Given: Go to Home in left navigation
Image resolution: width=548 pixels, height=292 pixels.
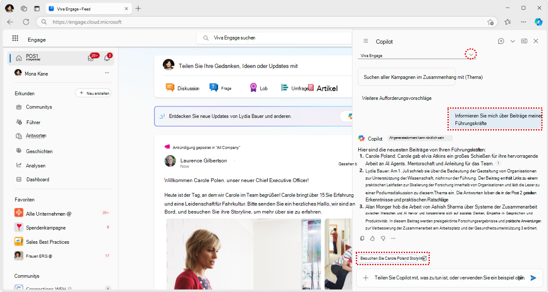Looking at the screenshot, I should 61,58.
